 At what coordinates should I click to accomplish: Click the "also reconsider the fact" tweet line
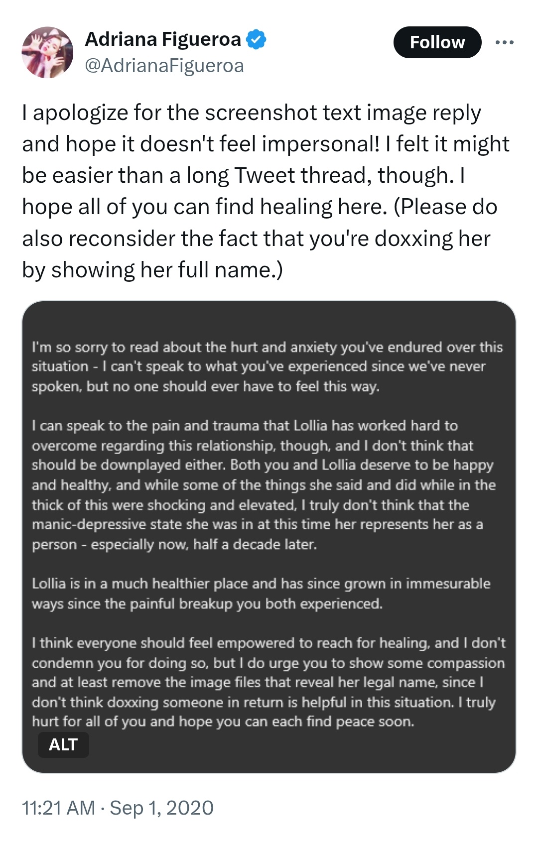pyautogui.click(x=256, y=239)
